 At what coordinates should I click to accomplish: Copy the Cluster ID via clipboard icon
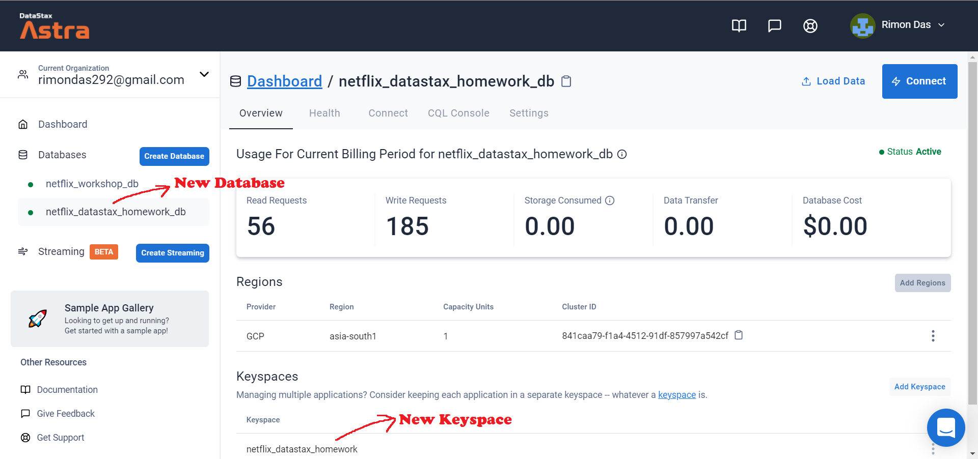(739, 336)
